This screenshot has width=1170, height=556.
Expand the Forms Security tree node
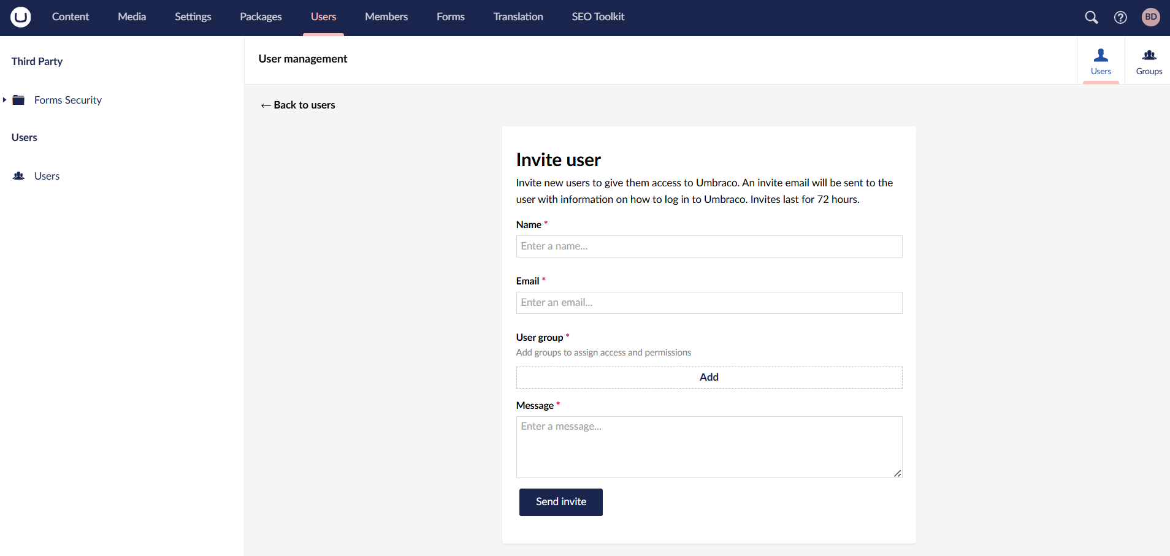[x=5, y=100]
